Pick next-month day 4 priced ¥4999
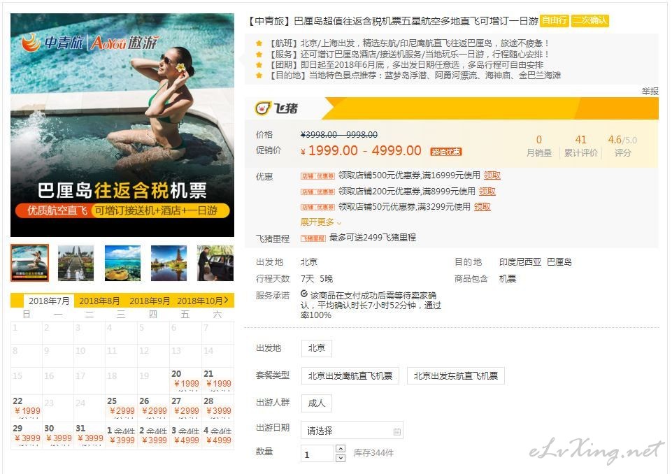Viewport: 672px width, 474px height. (x=218, y=435)
